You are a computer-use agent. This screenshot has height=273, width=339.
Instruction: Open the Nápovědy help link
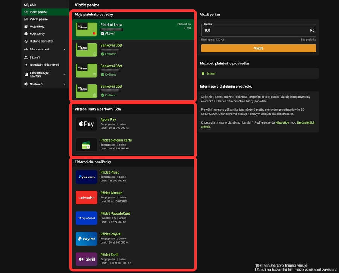282,122
